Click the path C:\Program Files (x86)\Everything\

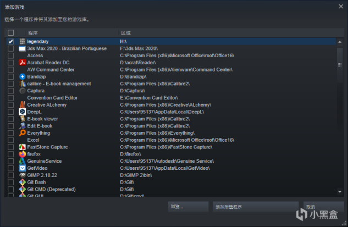coord(157,133)
